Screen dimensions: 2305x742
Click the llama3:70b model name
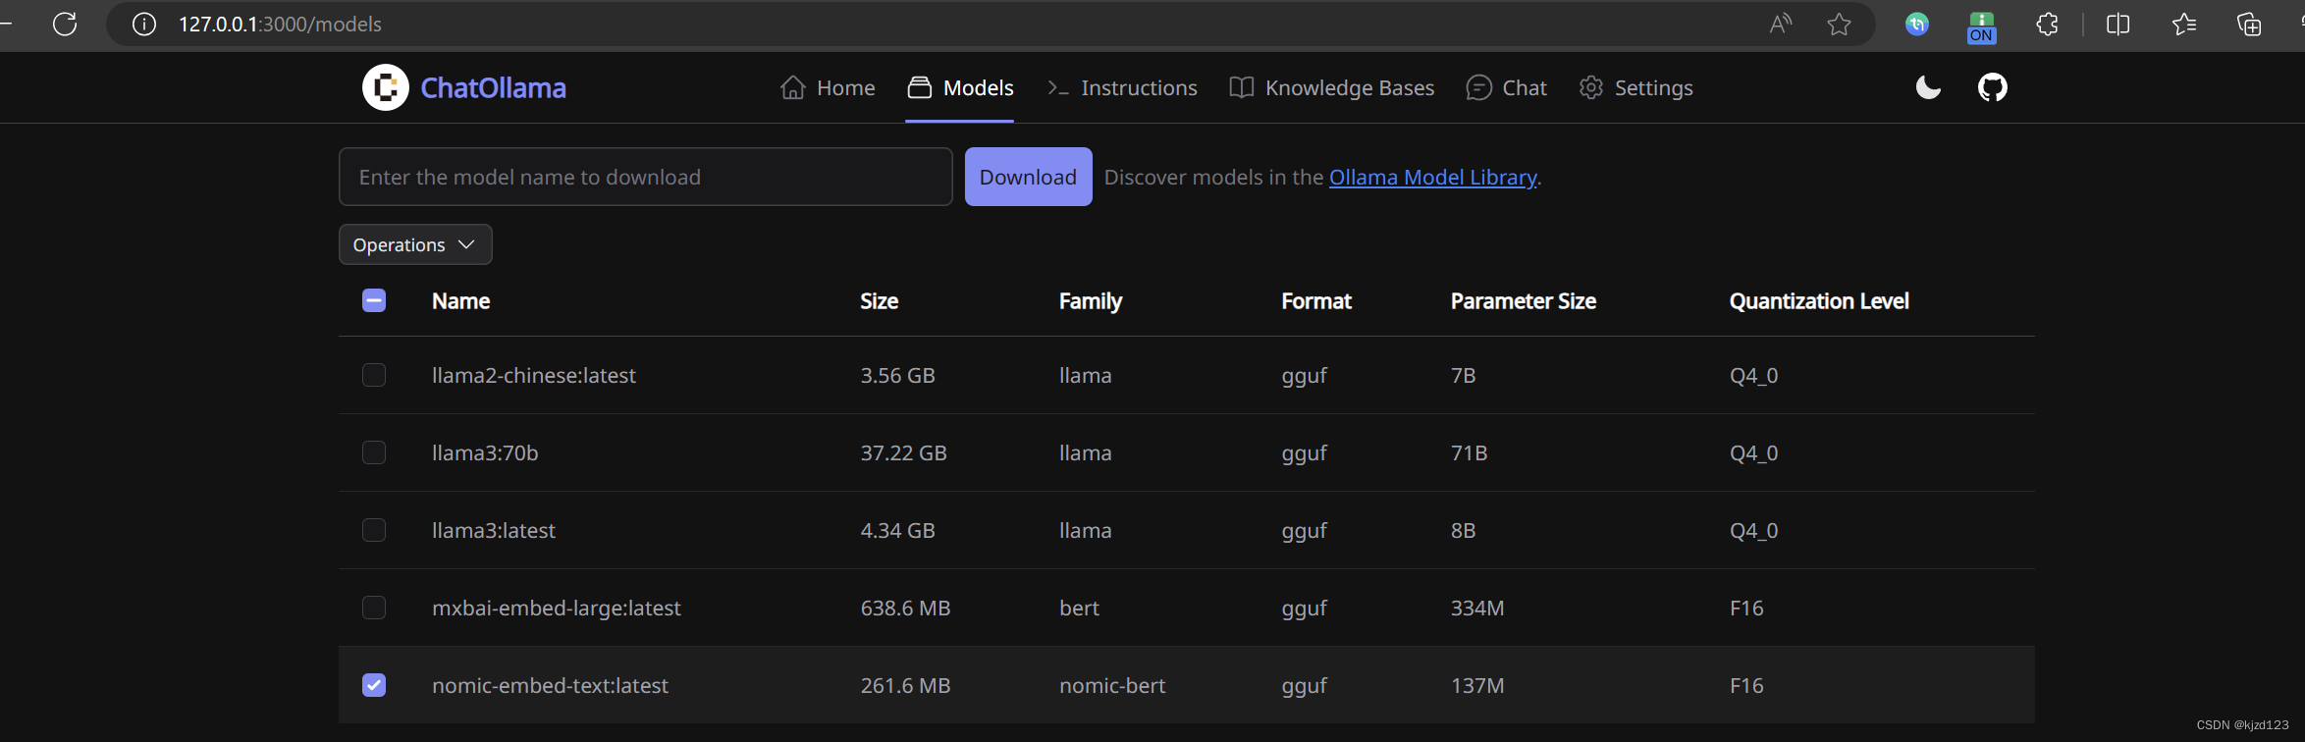485,452
